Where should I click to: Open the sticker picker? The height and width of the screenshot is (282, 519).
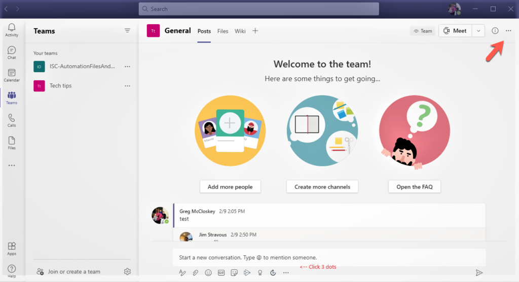click(234, 272)
